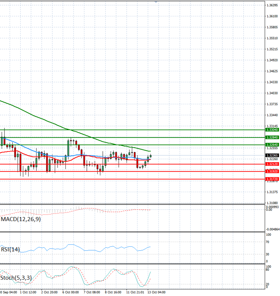Click the 1.36395 price axis value
The width and height of the screenshot is (280, 296).
coord(272,5)
